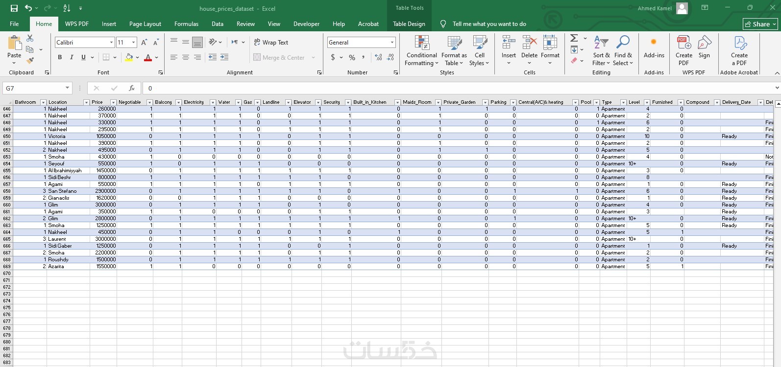This screenshot has width=781, height=367.
Task: Select the cell containing San Stefano
Action: pyautogui.click(x=68, y=191)
